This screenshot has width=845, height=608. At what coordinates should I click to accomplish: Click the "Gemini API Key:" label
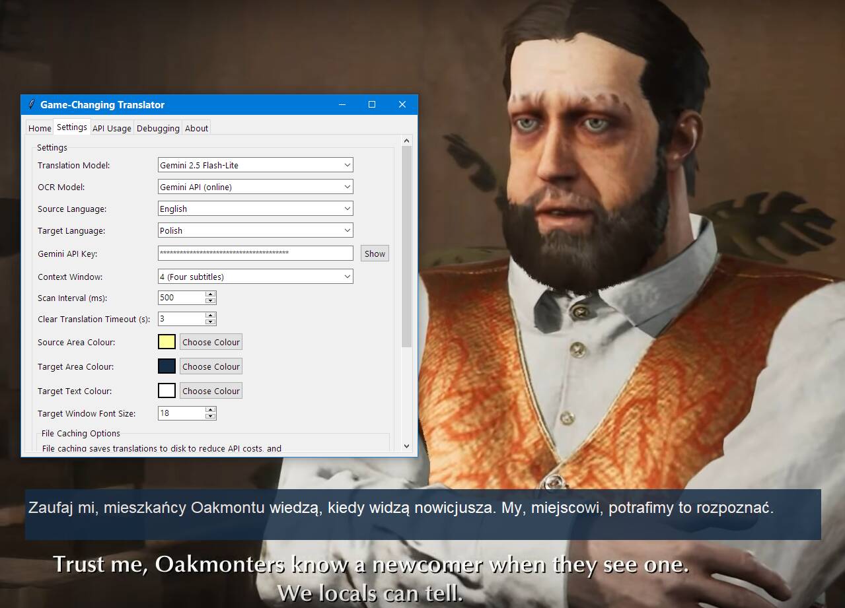point(67,254)
